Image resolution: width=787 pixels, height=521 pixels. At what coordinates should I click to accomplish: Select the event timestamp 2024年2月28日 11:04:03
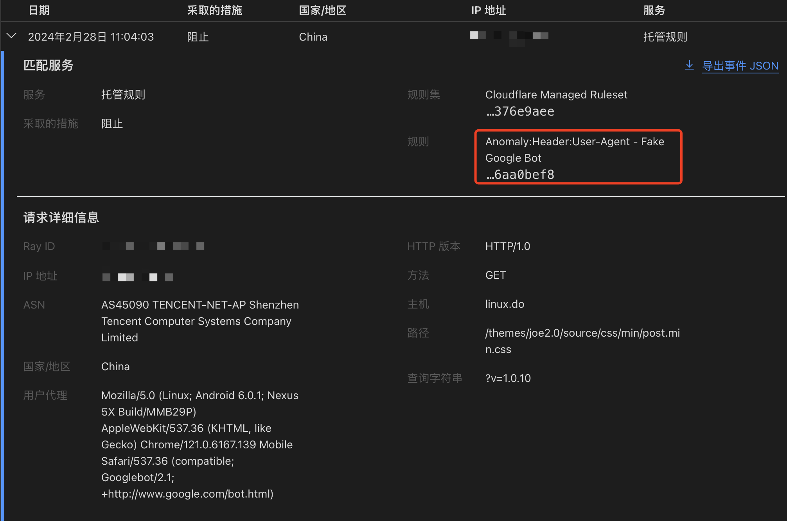tap(91, 37)
